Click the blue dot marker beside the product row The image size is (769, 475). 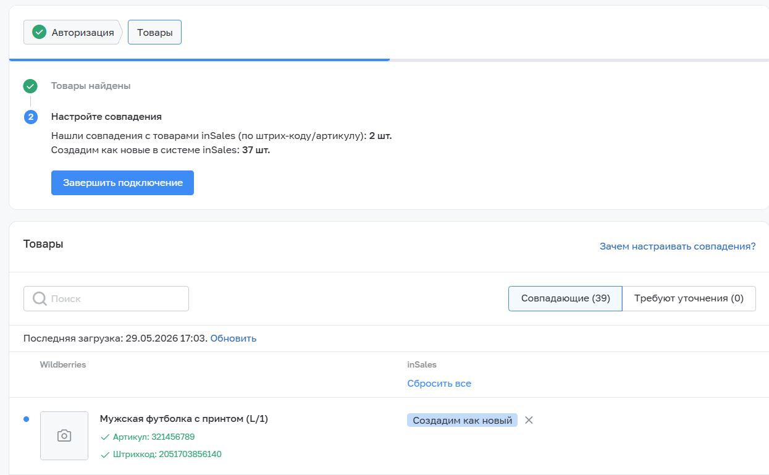(x=26, y=419)
